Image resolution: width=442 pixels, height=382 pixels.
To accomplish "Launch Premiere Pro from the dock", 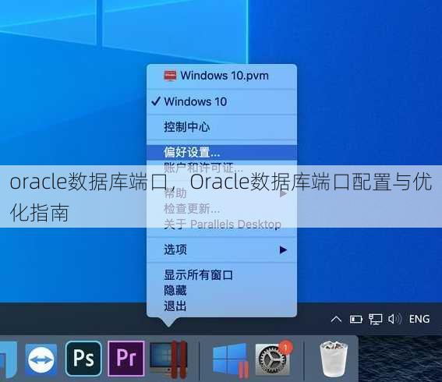I will click(x=126, y=359).
